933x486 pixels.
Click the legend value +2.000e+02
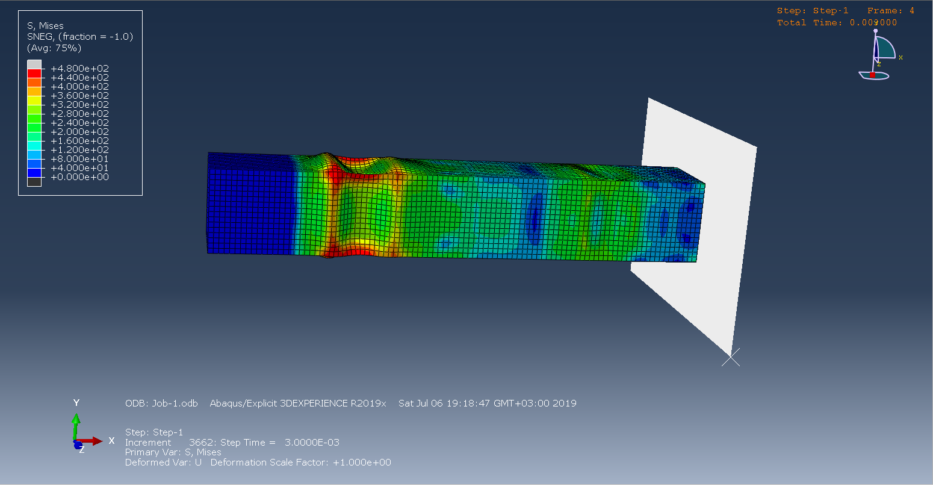(x=79, y=132)
